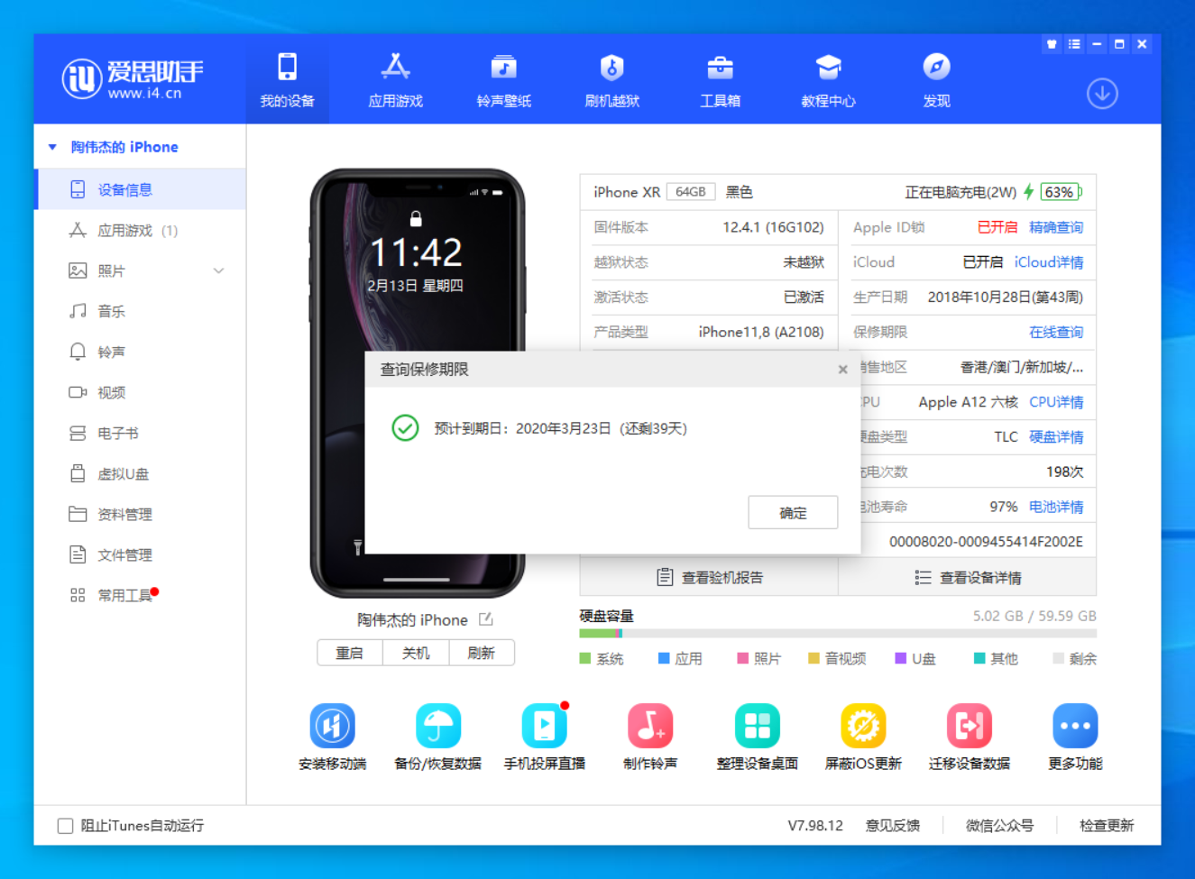Click the disk capacity usage bar
Image resolution: width=1195 pixels, height=879 pixels.
pyautogui.click(x=838, y=634)
